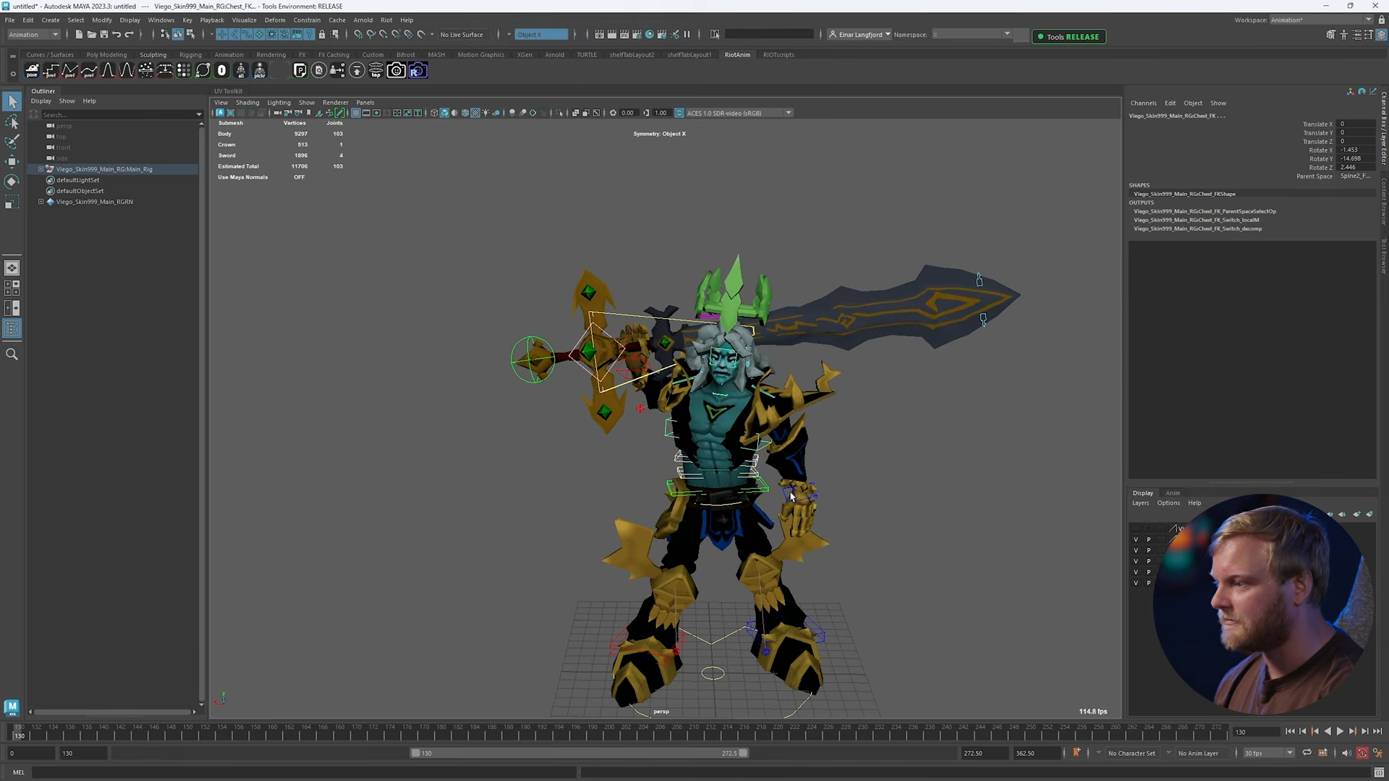Image resolution: width=1389 pixels, height=781 pixels.
Task: Click the Outliner search field
Action: point(118,114)
